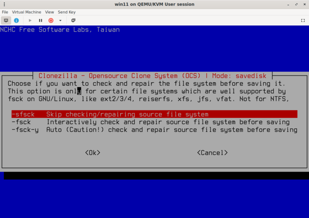Open virtual hardware details info
This screenshot has height=218, width=309.
point(16,21)
